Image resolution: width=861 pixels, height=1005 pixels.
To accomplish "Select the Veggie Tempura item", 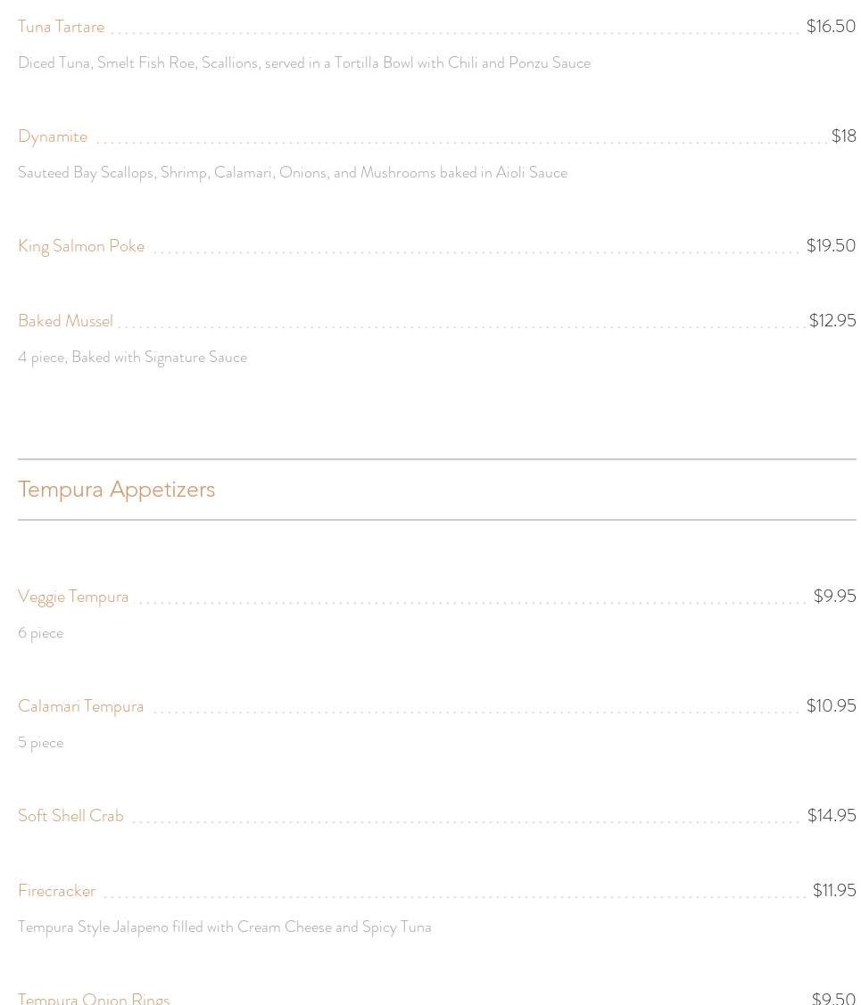I will click(73, 597).
